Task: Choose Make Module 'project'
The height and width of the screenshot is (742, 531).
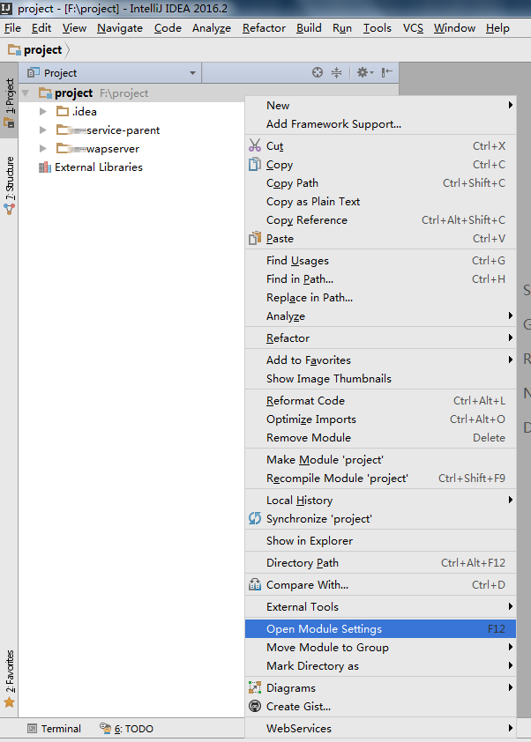Action: point(380,459)
